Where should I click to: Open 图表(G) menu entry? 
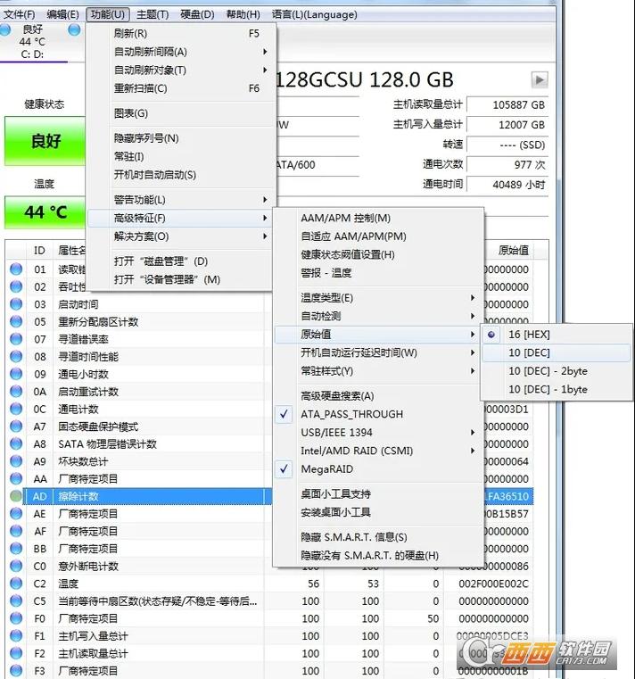(181, 113)
